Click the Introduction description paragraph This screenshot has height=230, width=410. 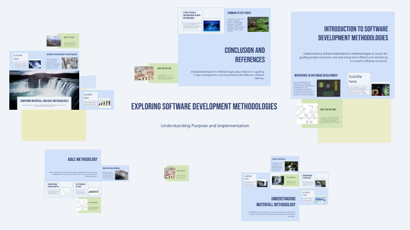(343, 57)
